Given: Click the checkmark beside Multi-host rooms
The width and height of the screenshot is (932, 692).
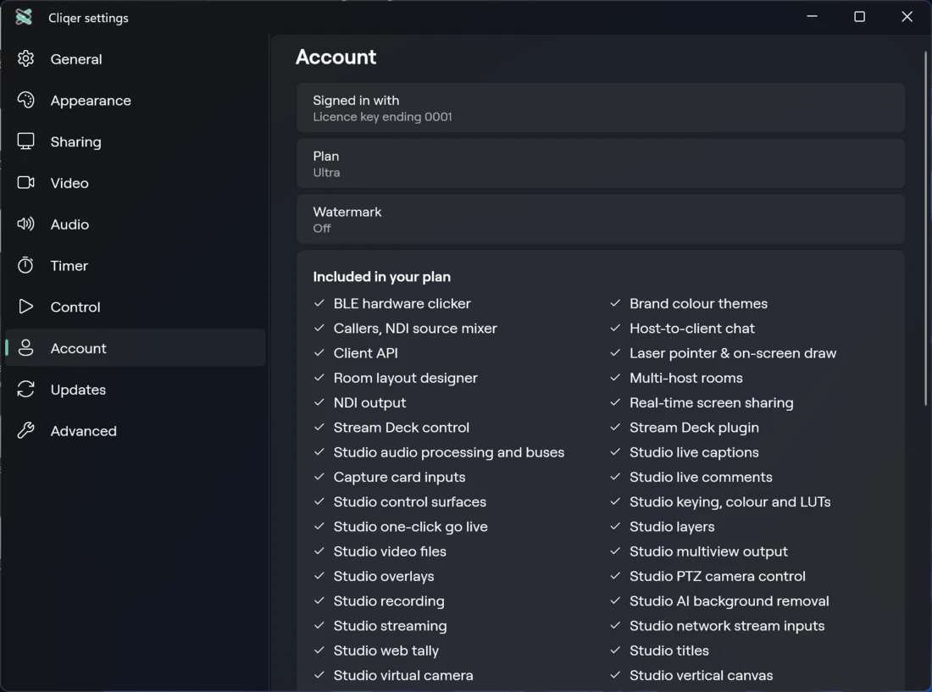Looking at the screenshot, I should [615, 377].
